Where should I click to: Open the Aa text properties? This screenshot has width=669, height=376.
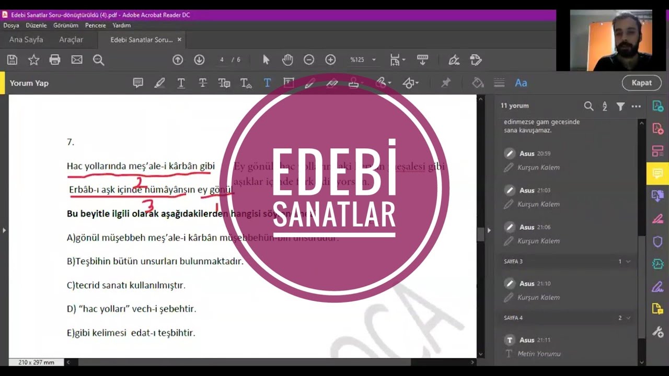click(521, 83)
